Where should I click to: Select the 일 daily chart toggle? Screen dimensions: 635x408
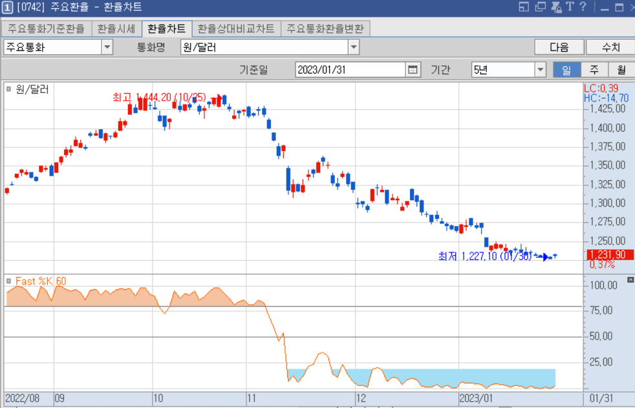coord(566,70)
